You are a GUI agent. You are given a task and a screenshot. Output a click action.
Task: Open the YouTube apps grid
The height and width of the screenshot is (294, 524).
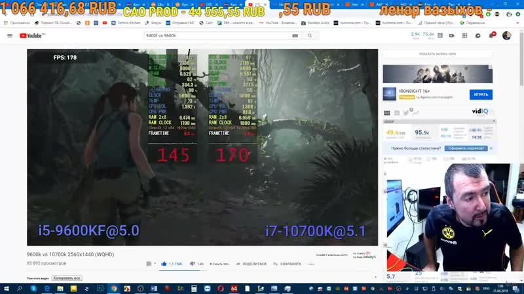click(x=464, y=36)
